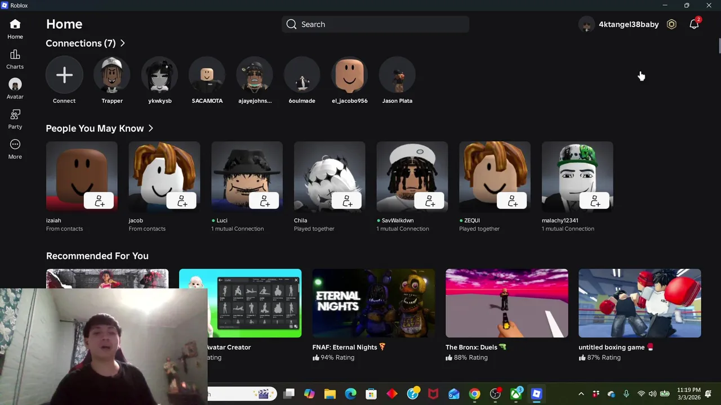Click the 88% Rating text
The height and width of the screenshot is (405, 721).
coord(471,357)
